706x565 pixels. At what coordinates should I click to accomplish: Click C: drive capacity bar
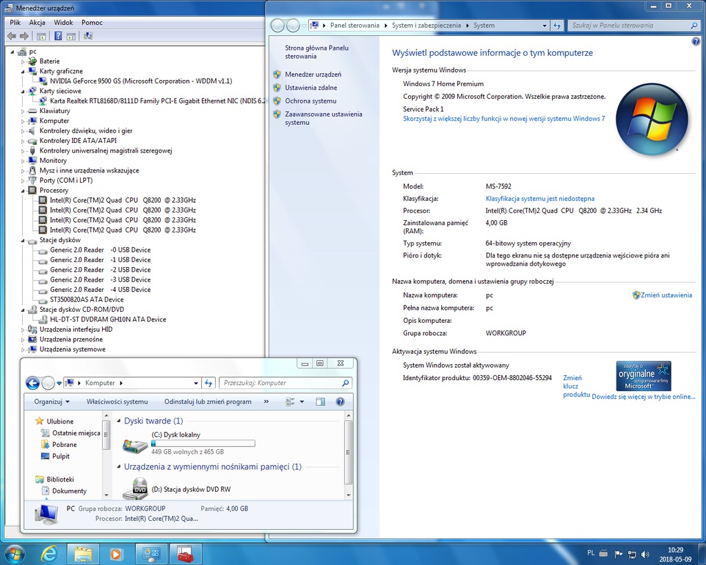pos(203,444)
